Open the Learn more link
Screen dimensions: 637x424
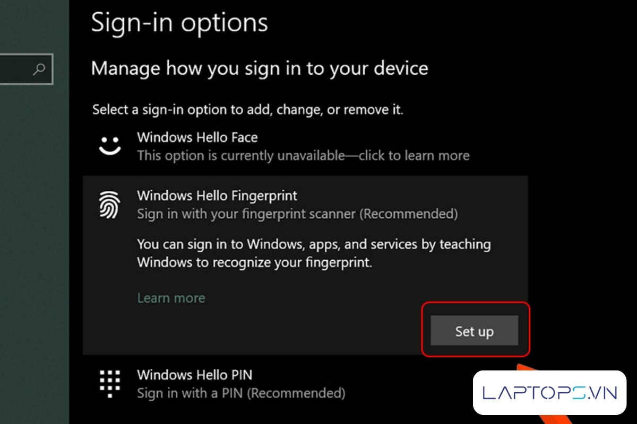click(171, 298)
